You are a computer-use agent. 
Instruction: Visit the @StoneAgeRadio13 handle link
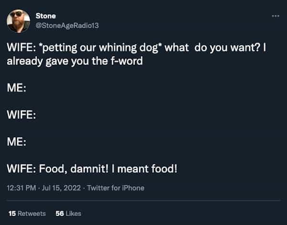point(67,25)
